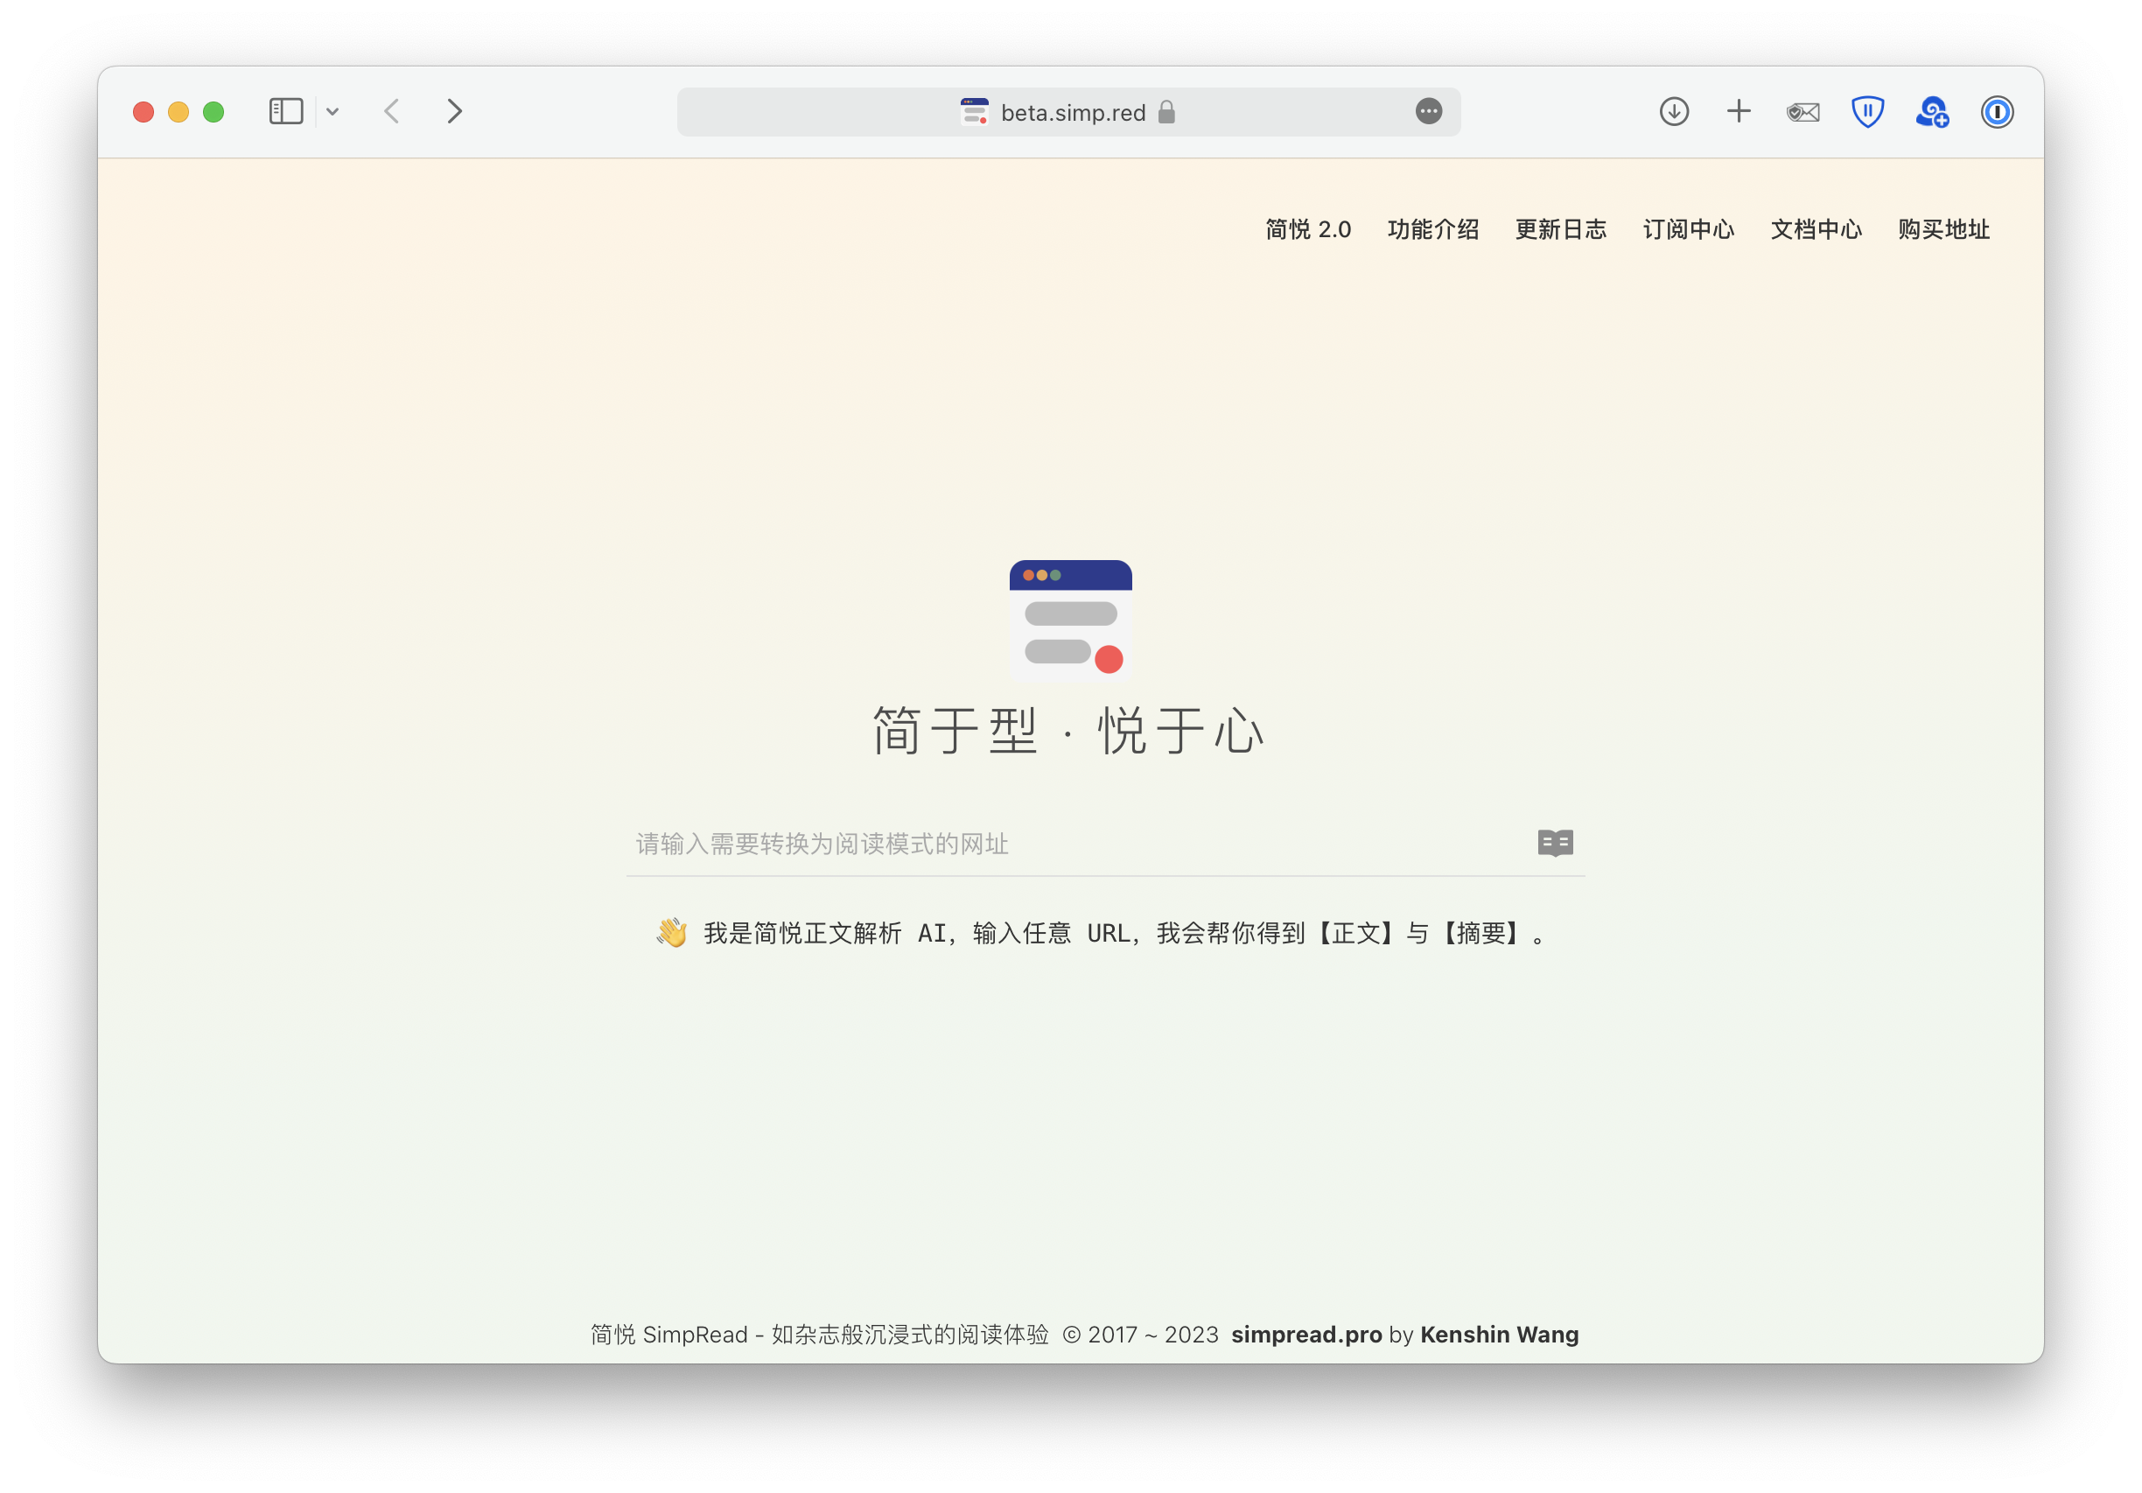Open the Bitwarden shield extension
Image resolution: width=2142 pixels, height=1493 pixels.
pyautogui.click(x=1866, y=112)
